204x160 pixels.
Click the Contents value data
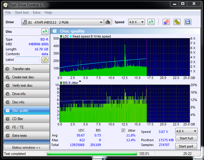click(x=45, y=54)
